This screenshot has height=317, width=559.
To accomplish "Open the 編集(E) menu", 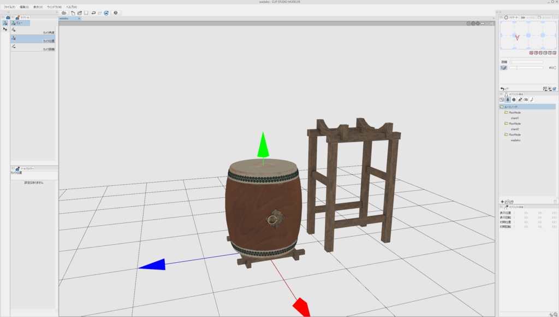I will pyautogui.click(x=24, y=7).
